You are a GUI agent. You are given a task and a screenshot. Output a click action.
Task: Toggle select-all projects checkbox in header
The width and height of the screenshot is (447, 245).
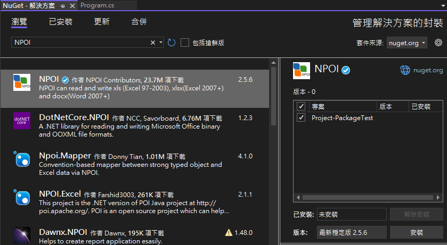click(301, 106)
